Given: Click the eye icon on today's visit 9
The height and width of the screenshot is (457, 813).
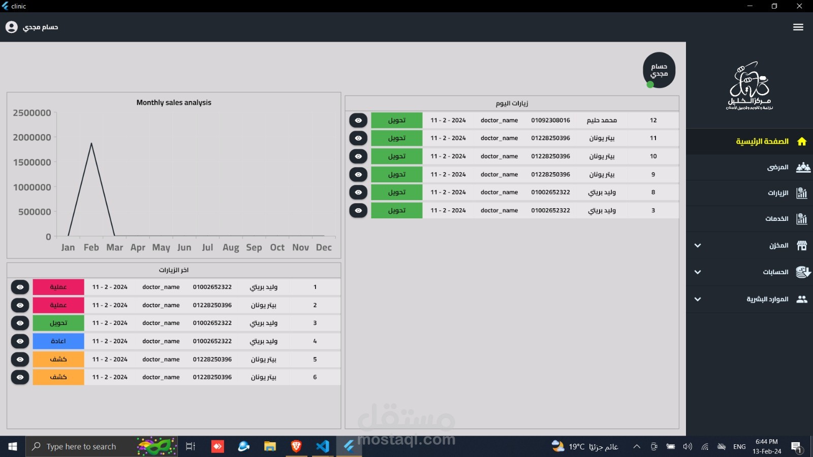Looking at the screenshot, I should (x=358, y=175).
